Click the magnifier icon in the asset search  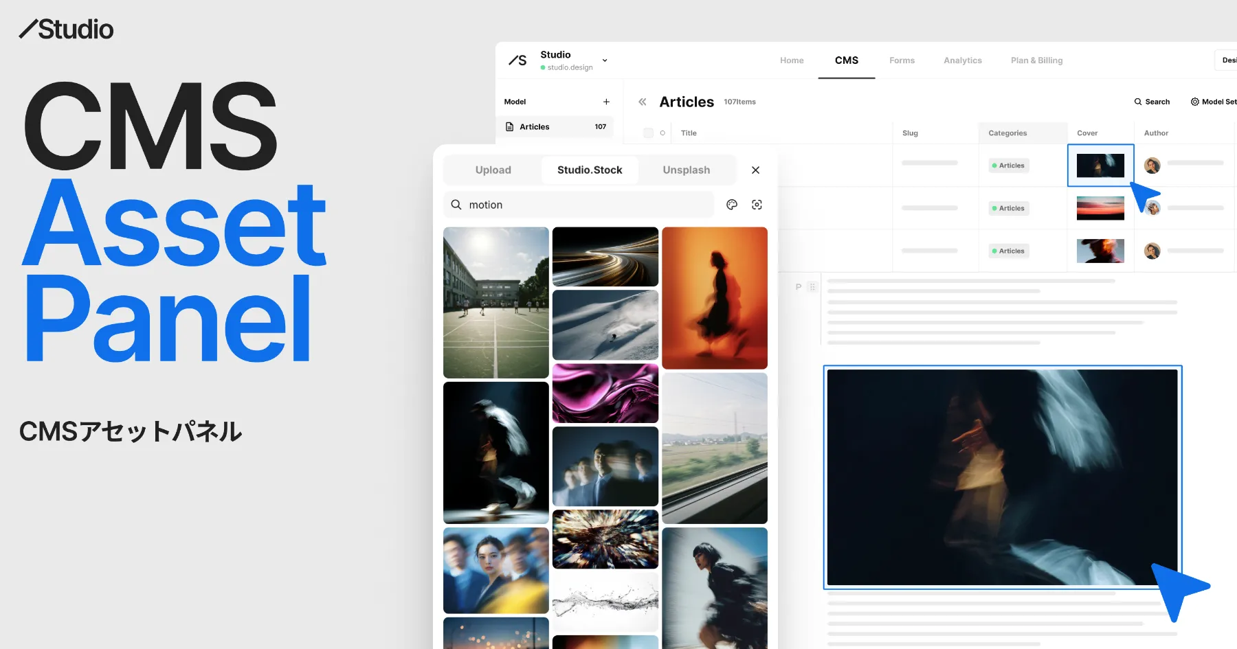(x=456, y=205)
